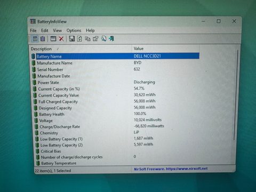The image size is (256, 192).
Task: Click the Exit toolbar icon
Action: coord(111,38)
